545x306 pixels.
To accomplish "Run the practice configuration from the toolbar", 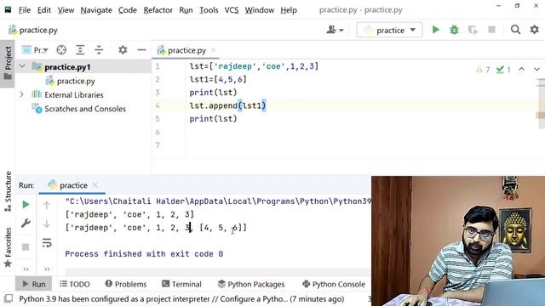I will 435,30.
